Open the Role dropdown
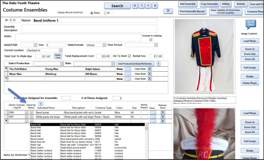 [113, 64]
